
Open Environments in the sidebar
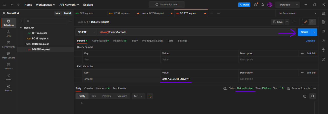[8, 45]
